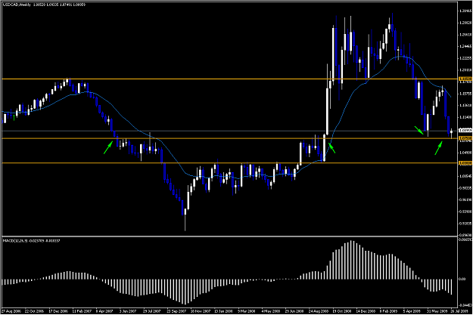Click the 1.1140 price axis label

pyautogui.click(x=465, y=117)
